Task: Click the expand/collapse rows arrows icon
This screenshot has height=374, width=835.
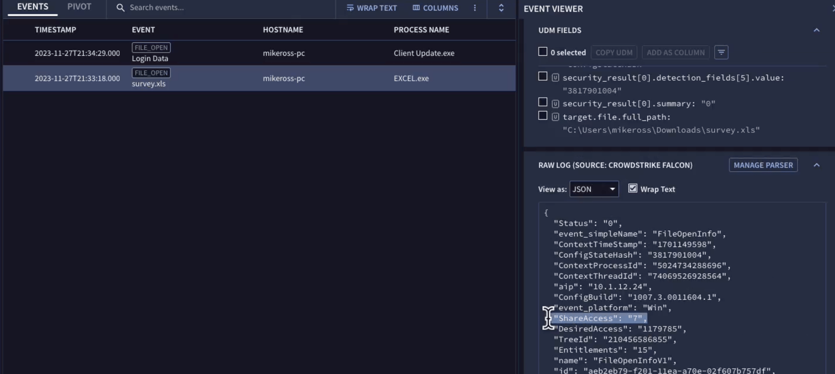Action: [x=501, y=8]
